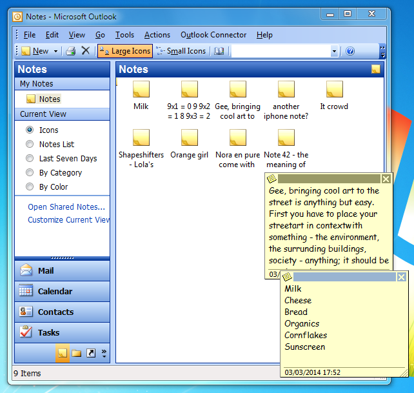Click the Open Shared Notes link

(x=66, y=207)
